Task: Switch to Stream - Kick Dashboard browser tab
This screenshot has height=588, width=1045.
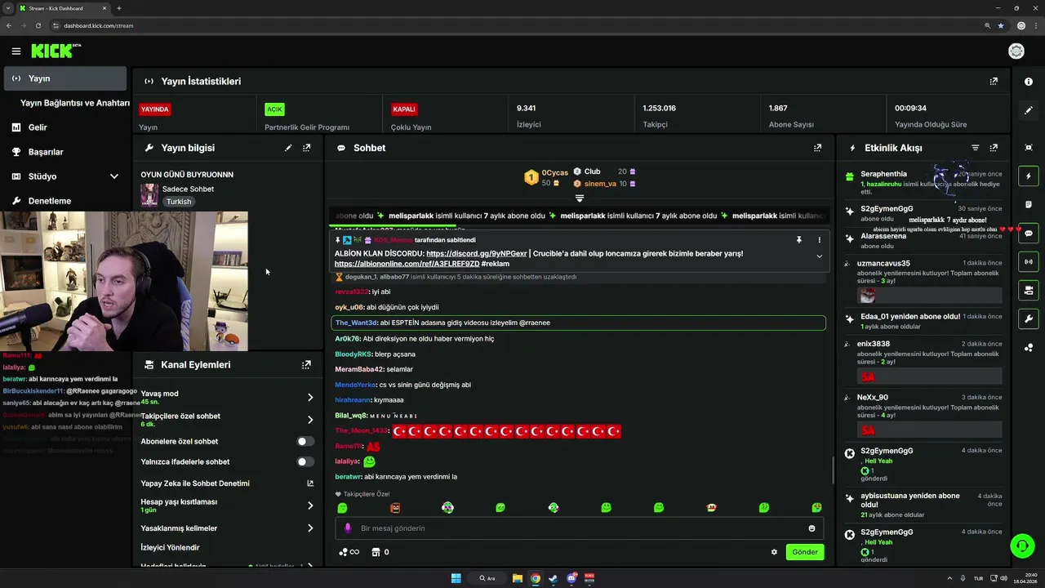Action: 64,8
